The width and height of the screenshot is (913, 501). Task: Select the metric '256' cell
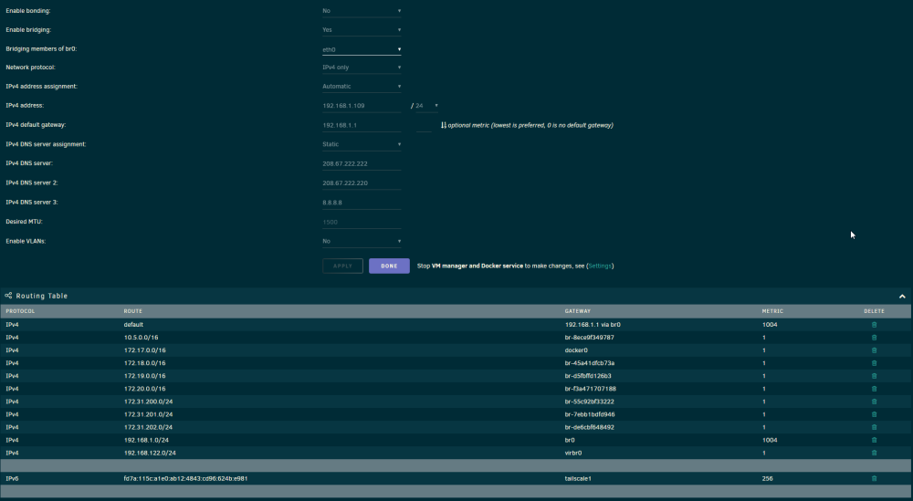[768, 478]
